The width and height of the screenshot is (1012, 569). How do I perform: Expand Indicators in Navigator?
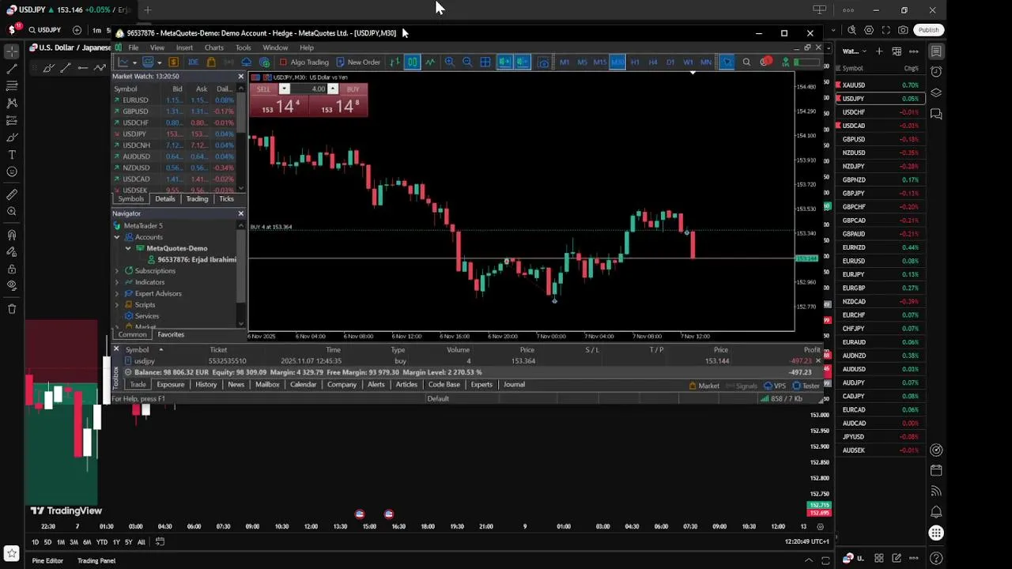pos(117,282)
